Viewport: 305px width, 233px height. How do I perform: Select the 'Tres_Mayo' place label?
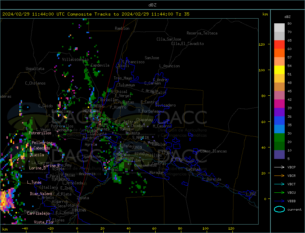point(123,78)
